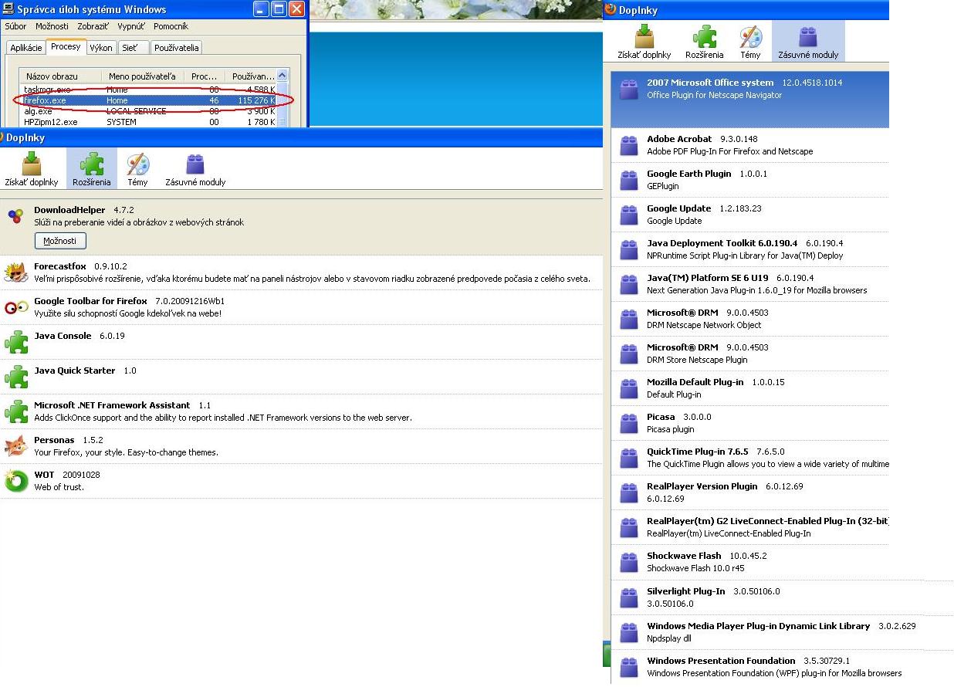
Task: Select Rozšírenia icon in right Doplnky window
Action: (x=704, y=37)
